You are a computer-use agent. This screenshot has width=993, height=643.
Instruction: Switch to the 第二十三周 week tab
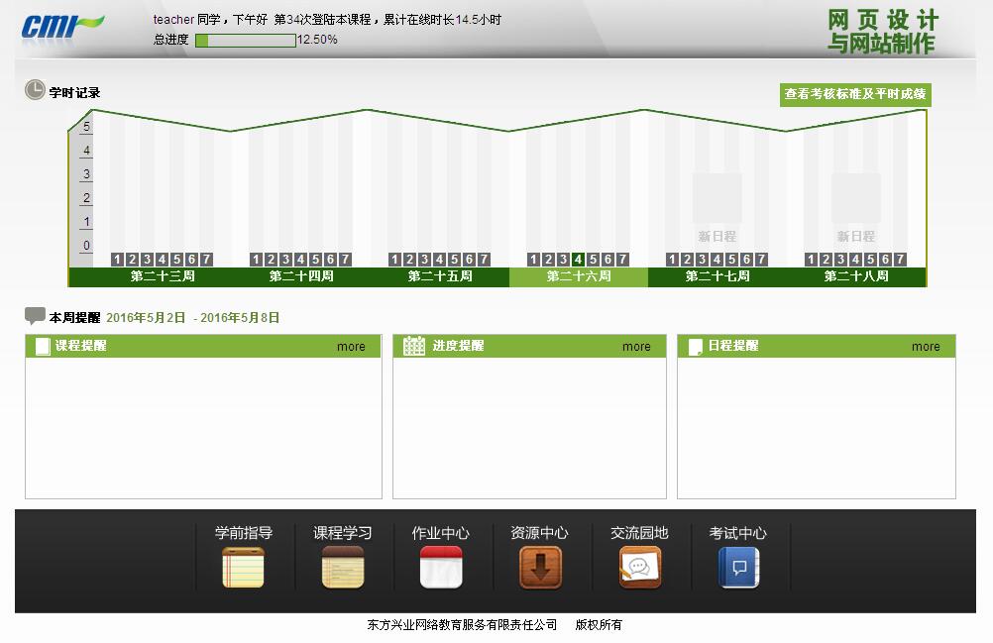[163, 276]
